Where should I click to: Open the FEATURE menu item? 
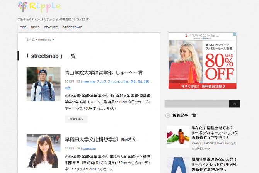click(x=51, y=27)
